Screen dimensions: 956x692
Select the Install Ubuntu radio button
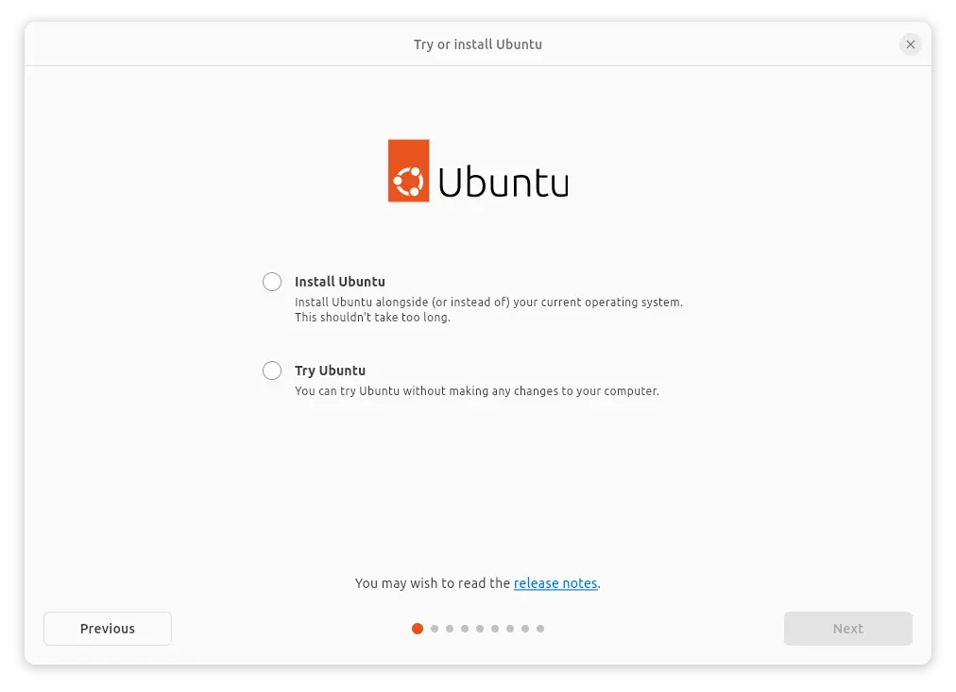click(272, 282)
